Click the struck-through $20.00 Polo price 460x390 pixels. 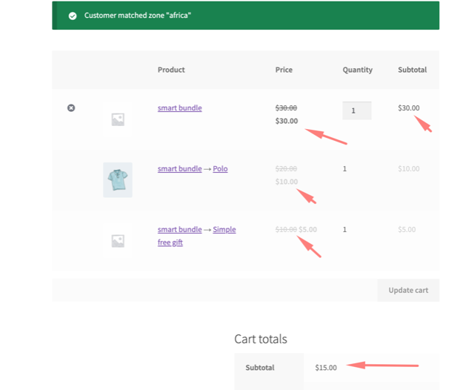[286, 169]
